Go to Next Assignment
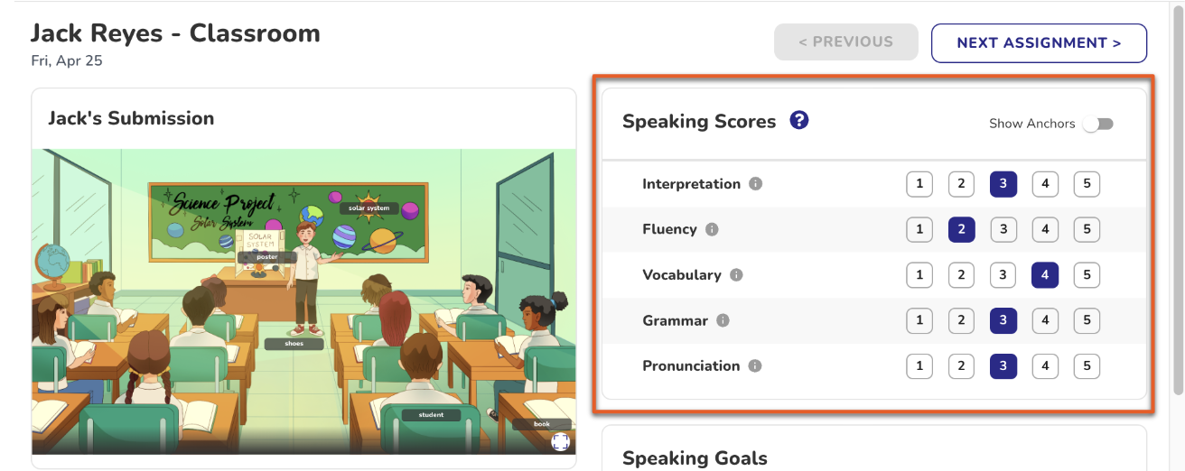This screenshot has width=1185, height=471. click(x=1039, y=42)
